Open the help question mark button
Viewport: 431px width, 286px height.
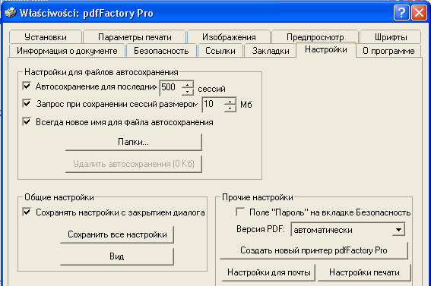tap(401, 13)
